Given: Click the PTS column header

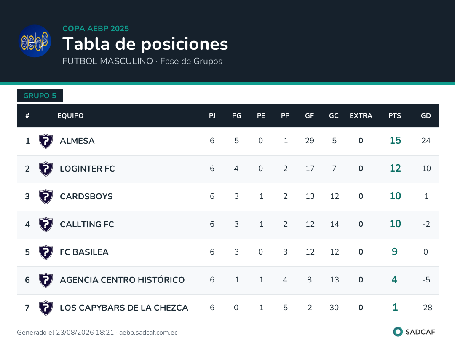Looking at the screenshot, I should pyautogui.click(x=395, y=116).
